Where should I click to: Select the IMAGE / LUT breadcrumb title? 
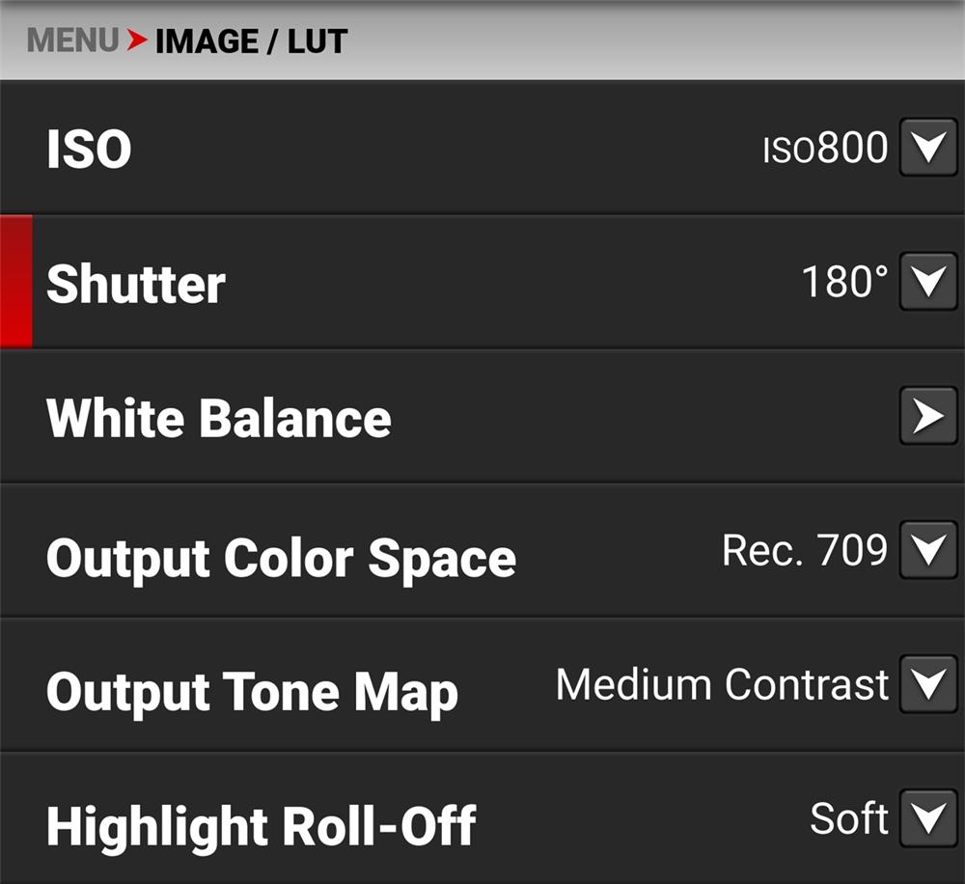(x=251, y=41)
